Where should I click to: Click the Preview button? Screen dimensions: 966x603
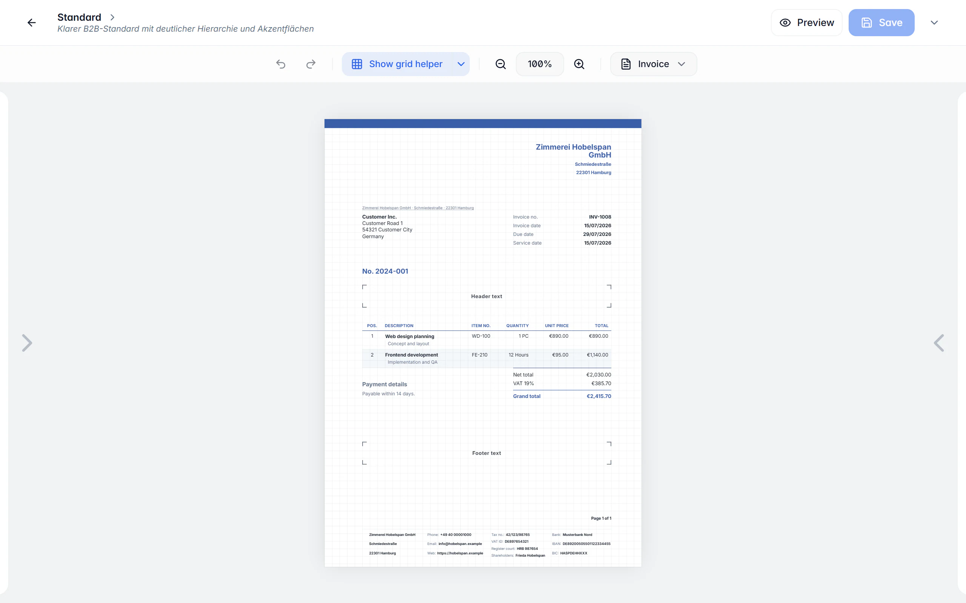click(807, 23)
